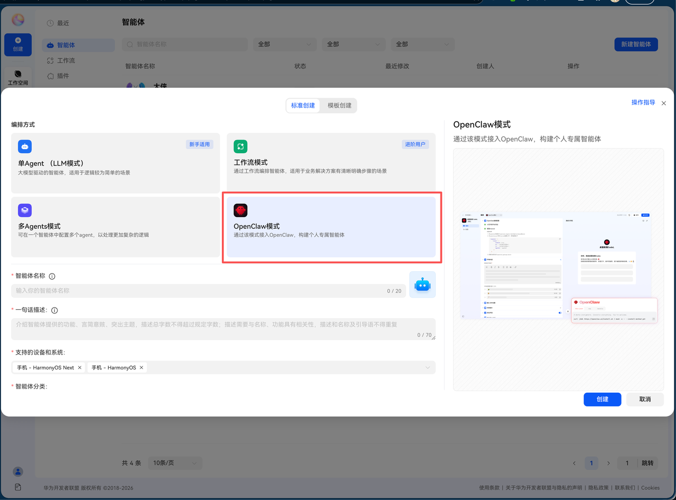Click the 状态 column header
The width and height of the screenshot is (676, 500).
[x=300, y=66]
